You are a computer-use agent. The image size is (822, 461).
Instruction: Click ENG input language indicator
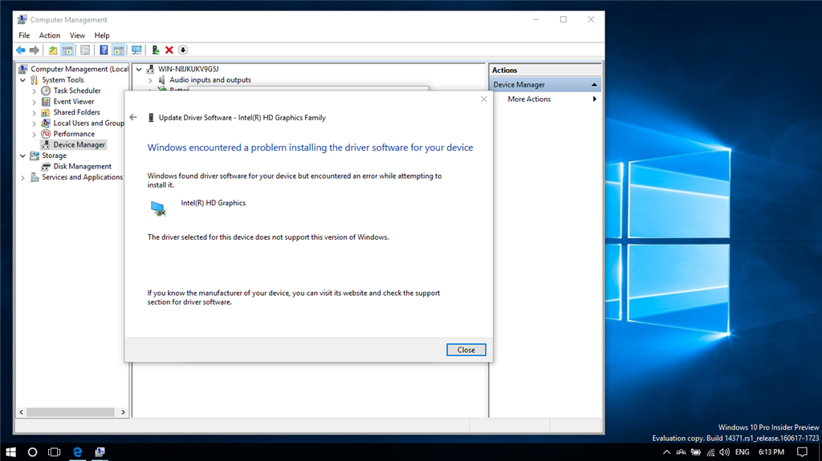(x=742, y=452)
